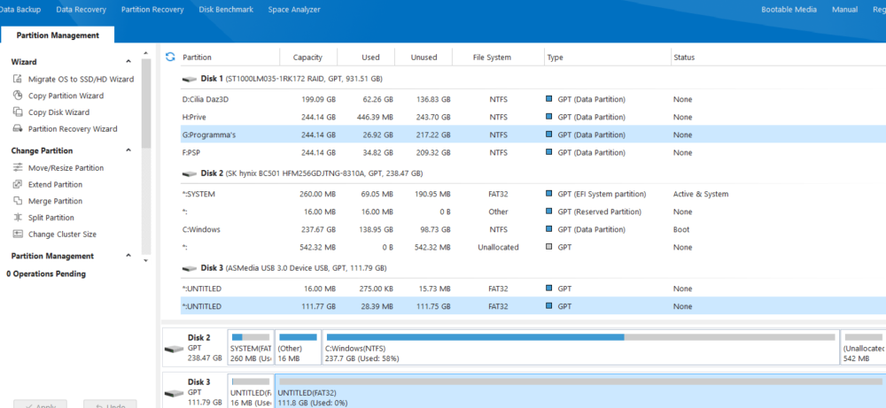Image resolution: width=886 pixels, height=408 pixels.
Task: Choose Extend Partition in sidebar
Action: pyautogui.click(x=55, y=185)
